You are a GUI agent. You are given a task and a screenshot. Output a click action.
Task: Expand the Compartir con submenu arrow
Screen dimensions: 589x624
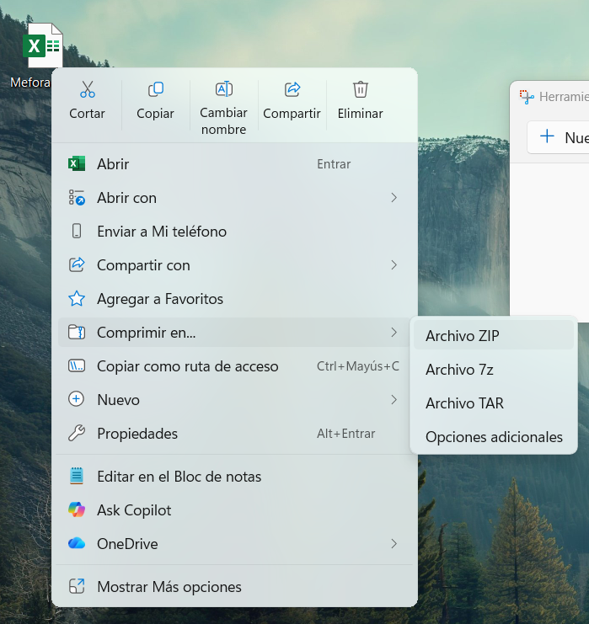(x=394, y=265)
